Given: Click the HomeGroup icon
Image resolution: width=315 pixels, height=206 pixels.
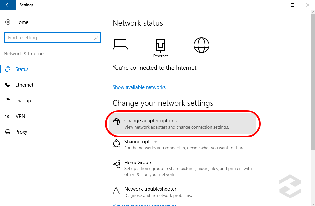Looking at the screenshot, I should pos(116,164).
